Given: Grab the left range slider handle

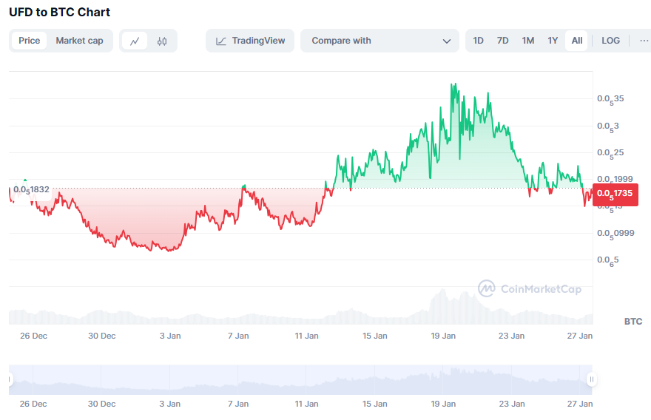Looking at the screenshot, I should (x=10, y=379).
